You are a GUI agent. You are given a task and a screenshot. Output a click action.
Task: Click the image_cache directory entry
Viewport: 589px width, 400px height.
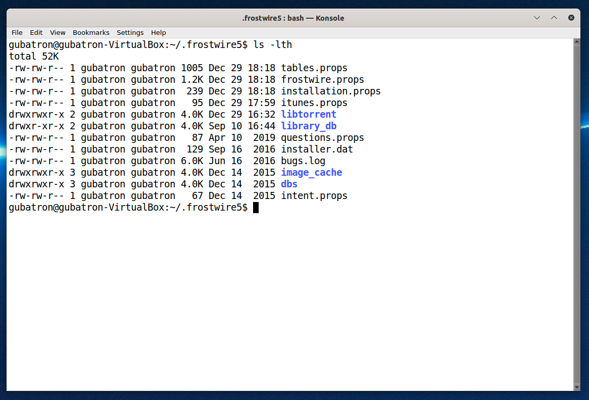[312, 173]
